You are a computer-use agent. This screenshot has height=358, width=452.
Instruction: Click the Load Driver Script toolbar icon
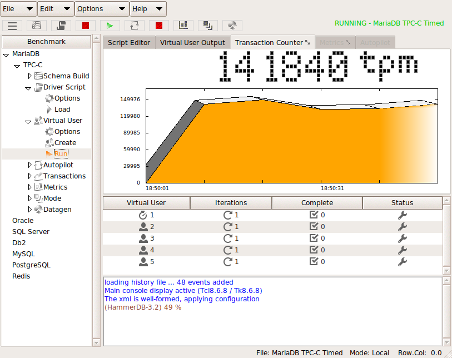click(61, 26)
